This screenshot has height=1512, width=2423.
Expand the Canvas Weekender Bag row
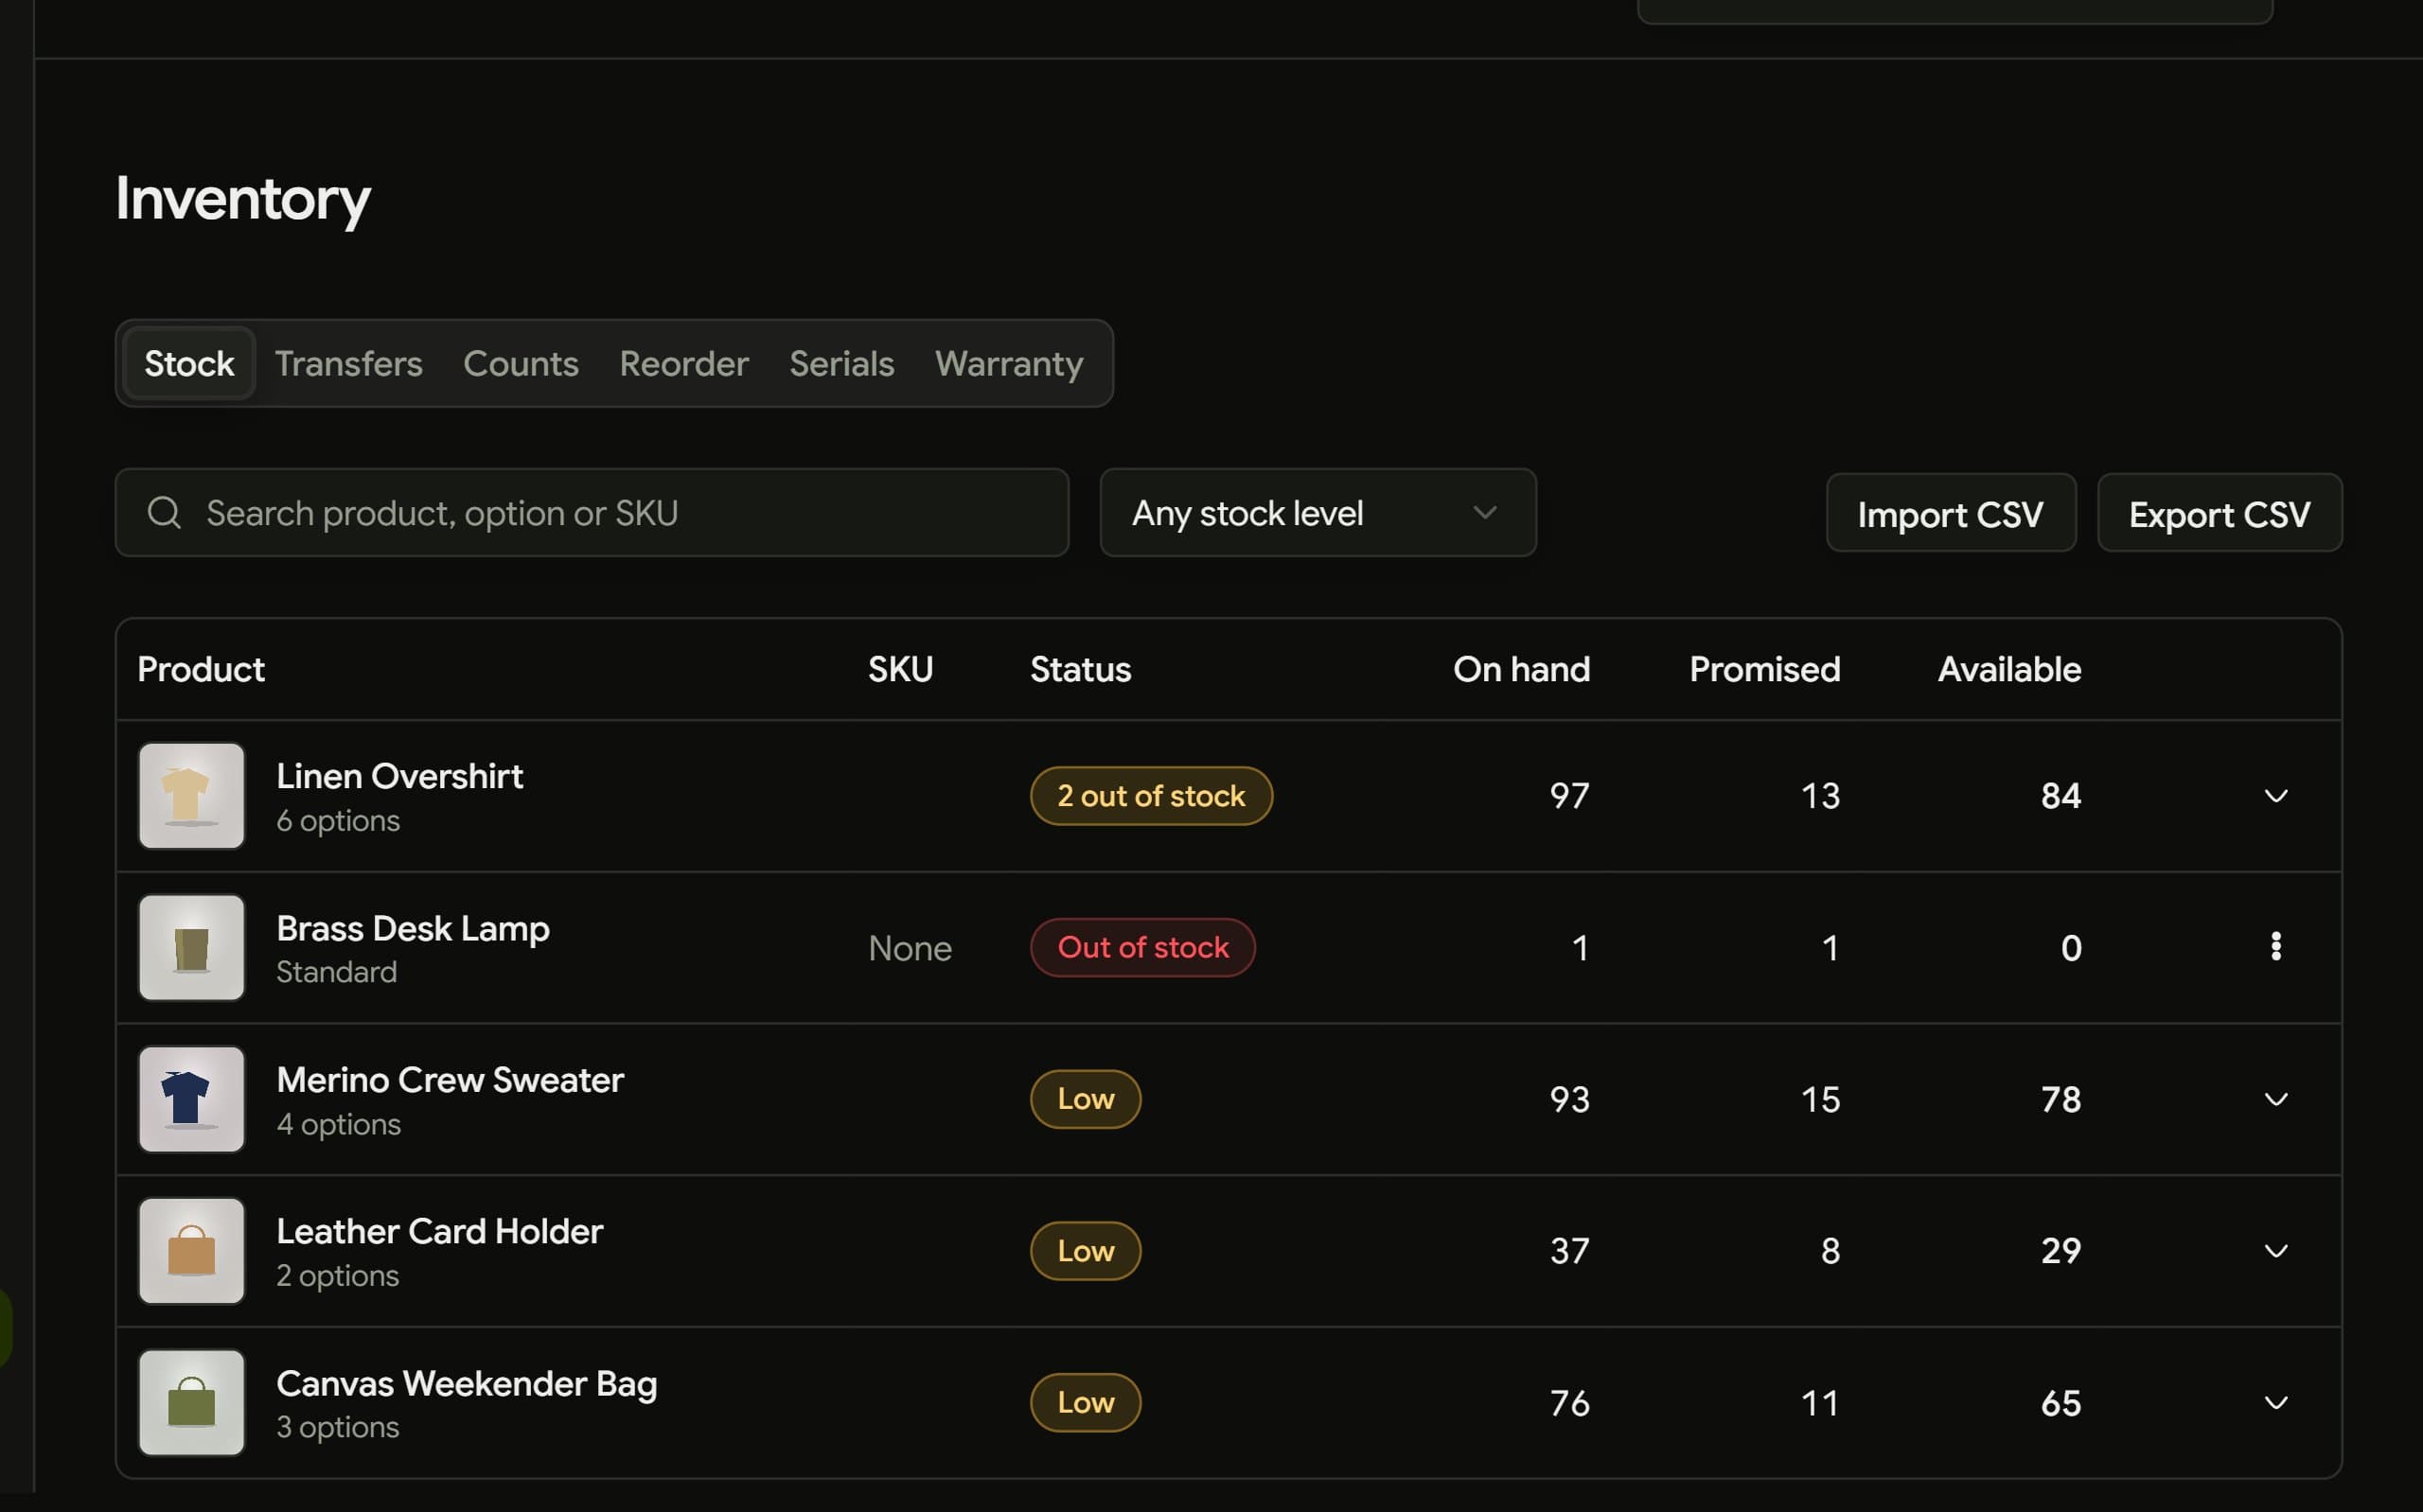click(x=2276, y=1403)
